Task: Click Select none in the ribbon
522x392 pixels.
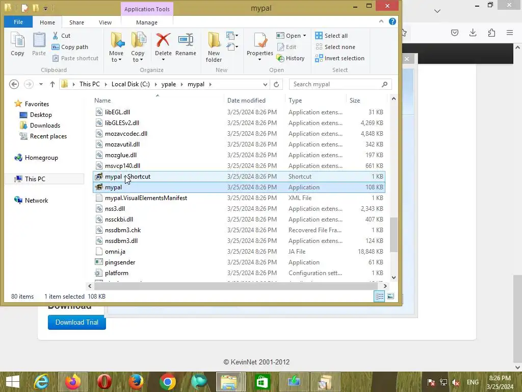Action: click(335, 47)
